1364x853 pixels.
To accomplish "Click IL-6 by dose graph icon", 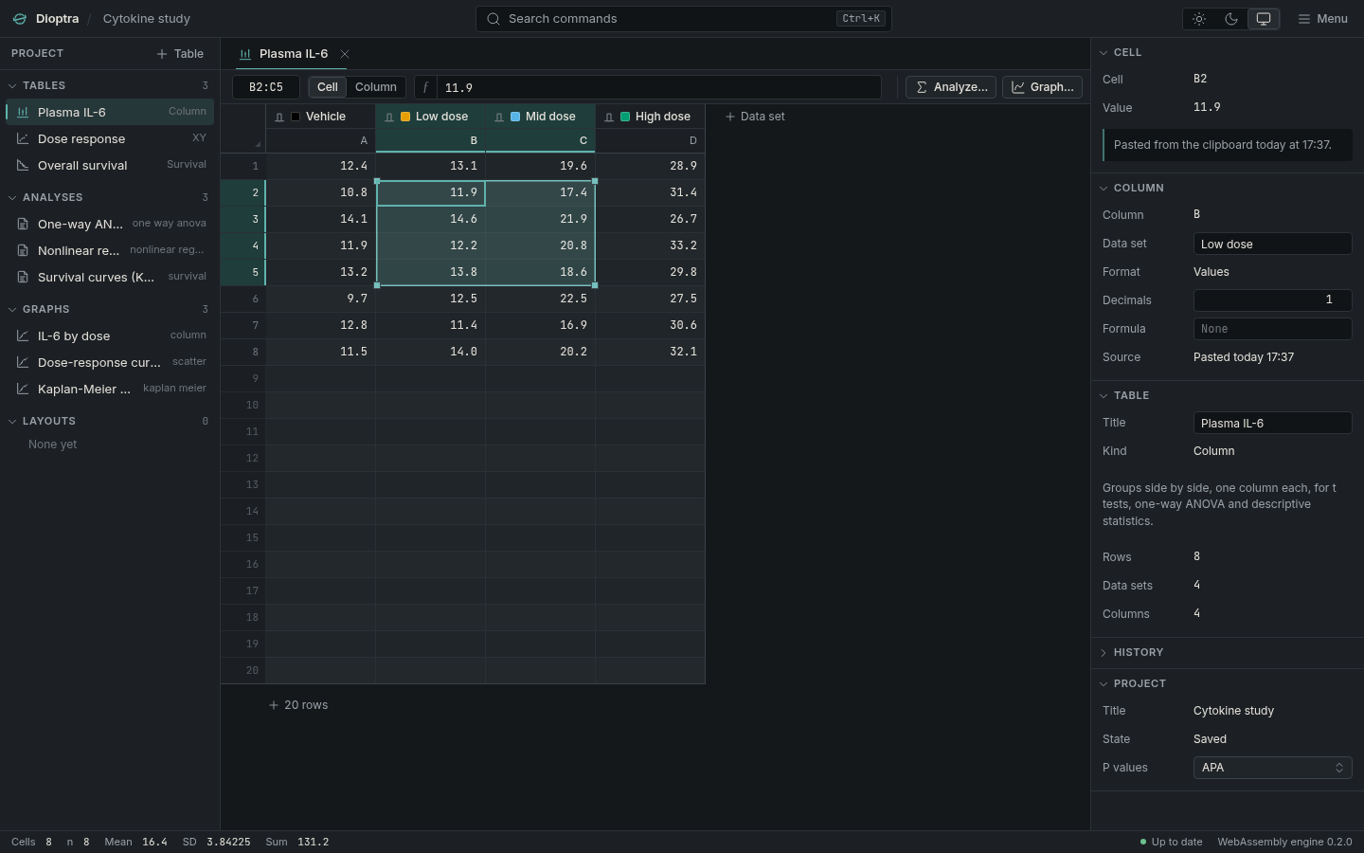I will pyautogui.click(x=23, y=336).
